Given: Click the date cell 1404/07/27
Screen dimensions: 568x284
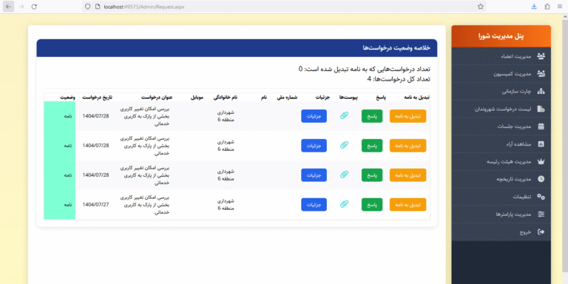Looking at the screenshot, I should [x=95, y=204].
